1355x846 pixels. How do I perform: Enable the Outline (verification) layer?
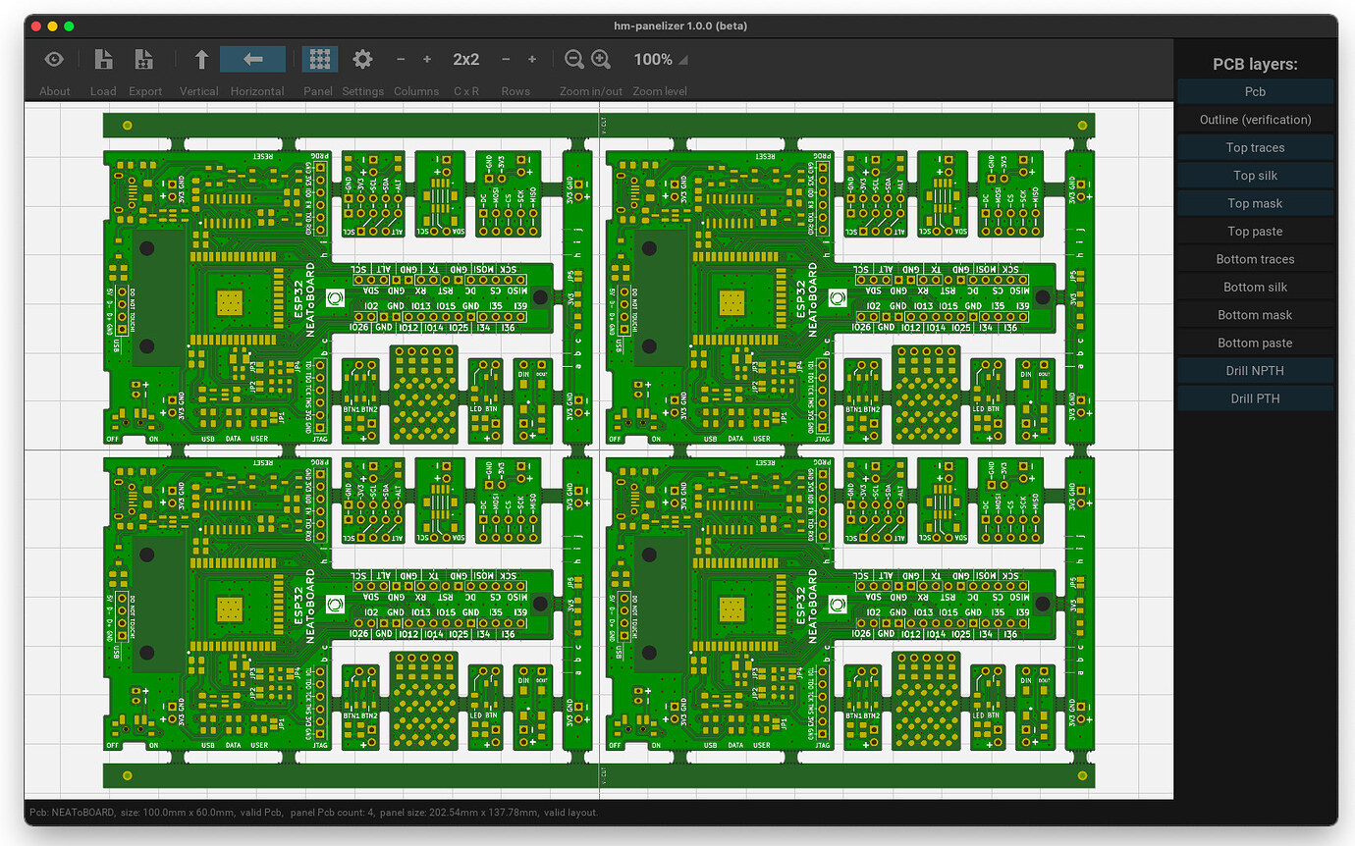[1255, 120]
